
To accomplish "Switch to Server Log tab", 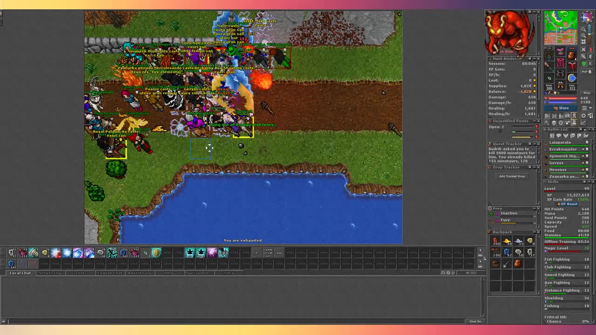I will pos(50,273).
